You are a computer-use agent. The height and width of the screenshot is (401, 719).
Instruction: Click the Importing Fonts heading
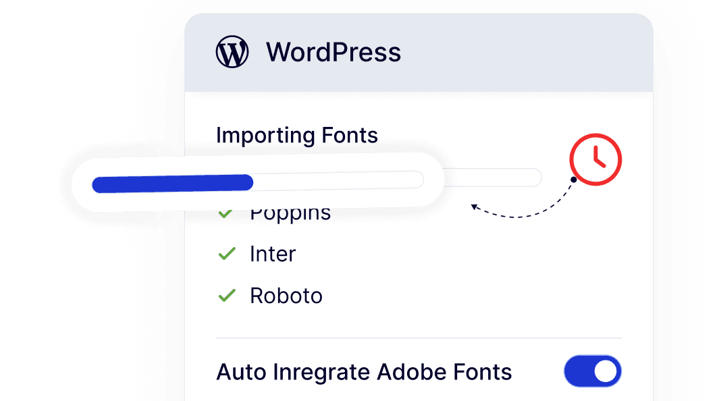[x=296, y=135]
